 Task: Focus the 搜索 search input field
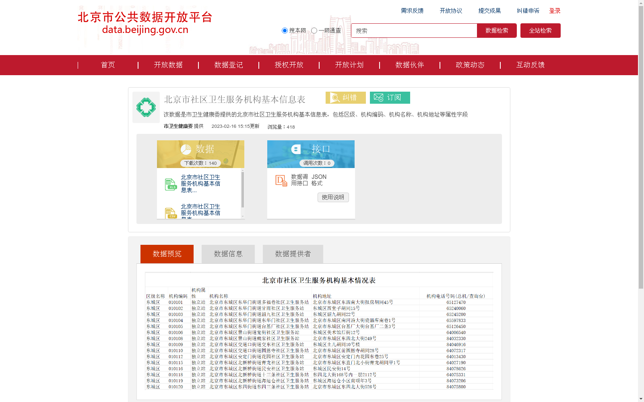pyautogui.click(x=414, y=31)
